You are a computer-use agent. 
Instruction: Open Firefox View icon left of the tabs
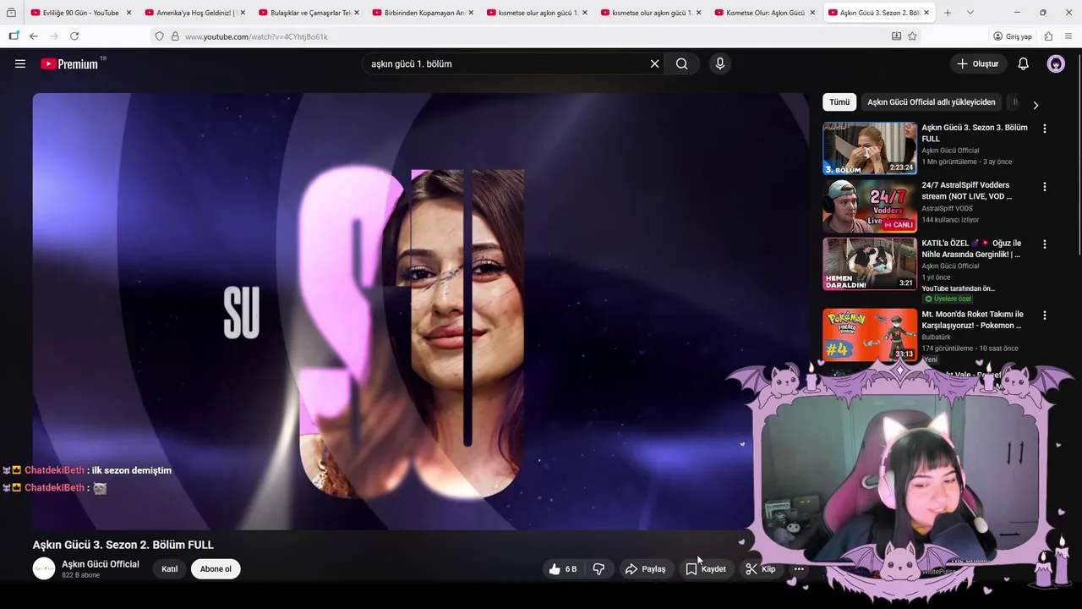coord(11,13)
